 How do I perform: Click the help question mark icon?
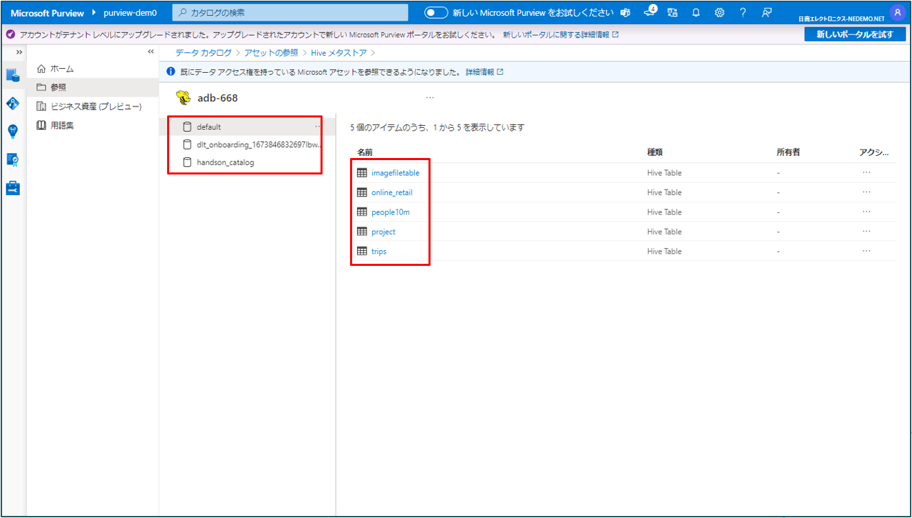(x=743, y=13)
